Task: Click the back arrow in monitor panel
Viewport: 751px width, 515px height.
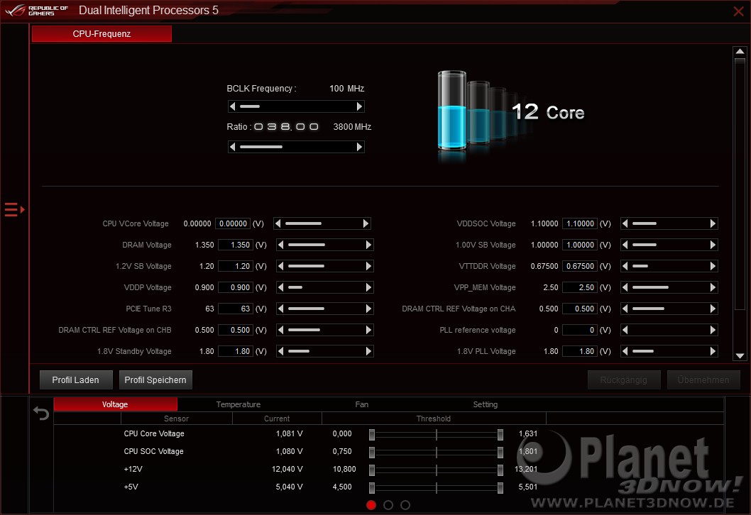Action: [41, 413]
